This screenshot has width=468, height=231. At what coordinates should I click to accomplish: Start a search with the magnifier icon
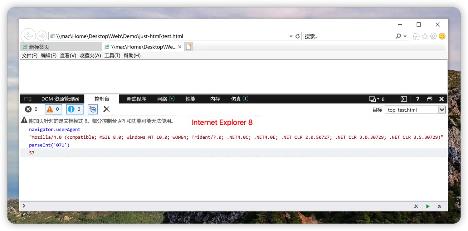tap(398, 36)
